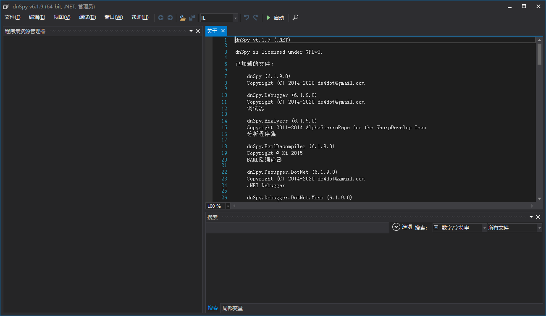Open the 程序集资源管理器 panel options dropdown arrow
546x316 pixels.
coord(191,31)
